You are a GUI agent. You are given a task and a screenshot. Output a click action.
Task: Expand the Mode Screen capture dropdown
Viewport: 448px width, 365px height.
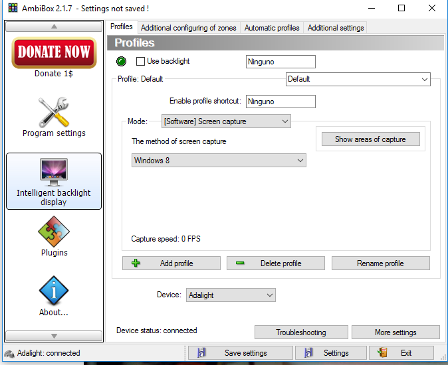pyautogui.click(x=226, y=121)
